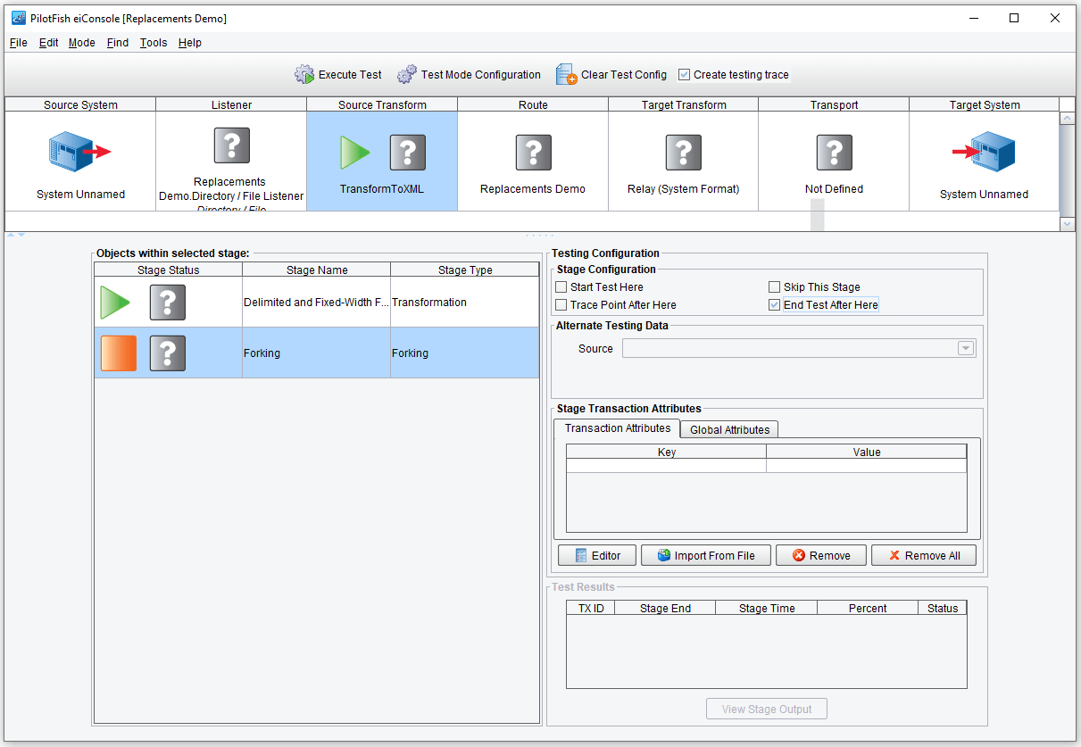1081x747 pixels.
Task: Switch to Transaction Attributes tab
Action: point(618,428)
